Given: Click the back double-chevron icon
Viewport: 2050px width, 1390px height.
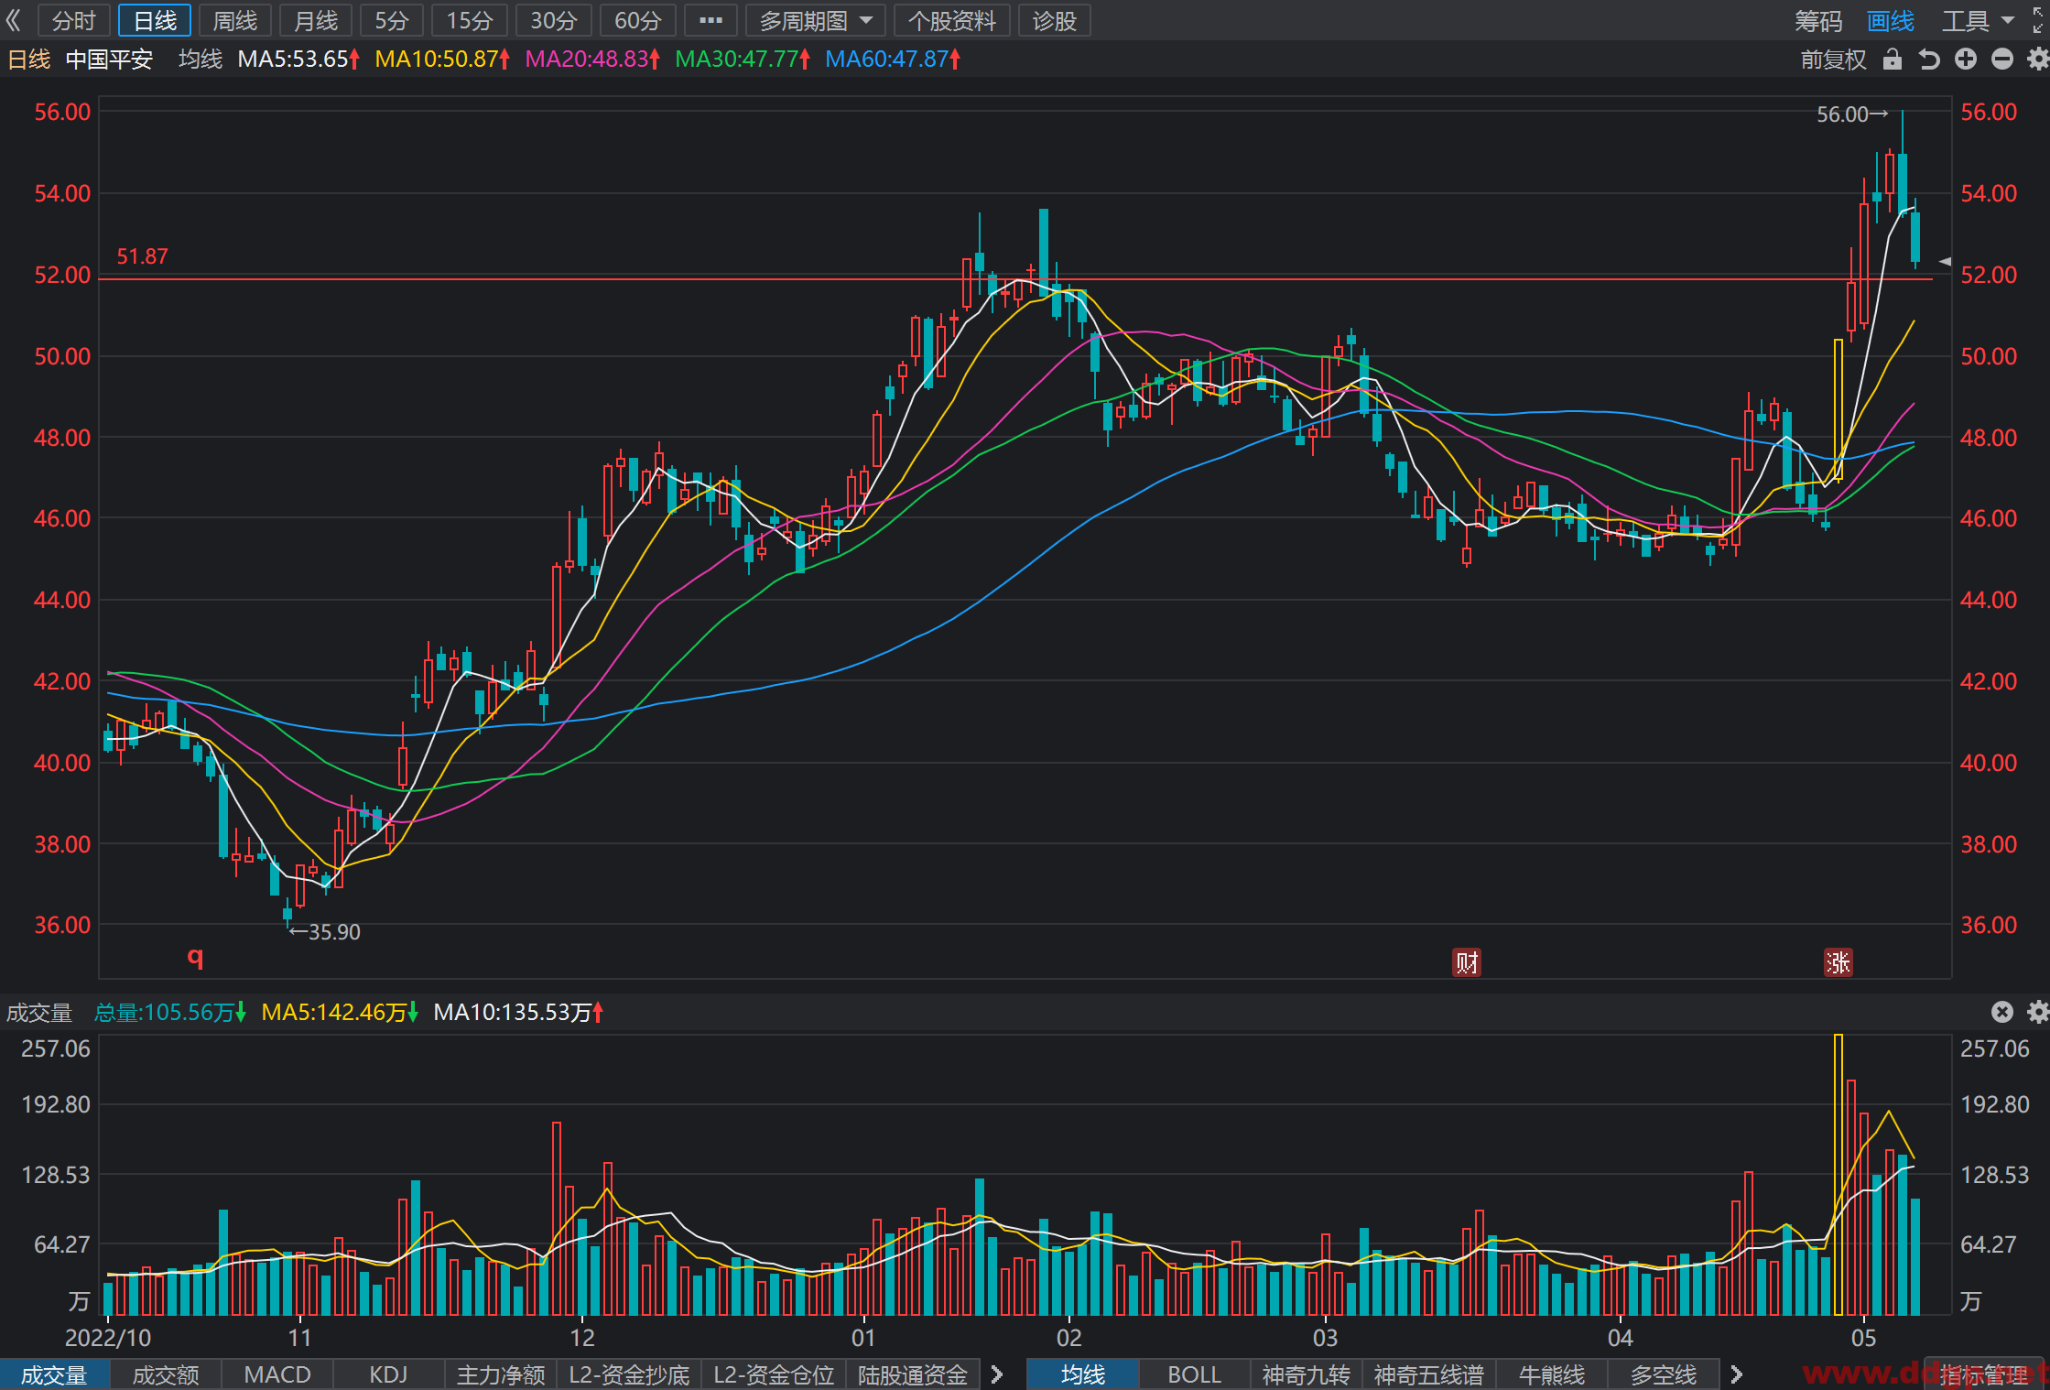Looking at the screenshot, I should tap(13, 20).
